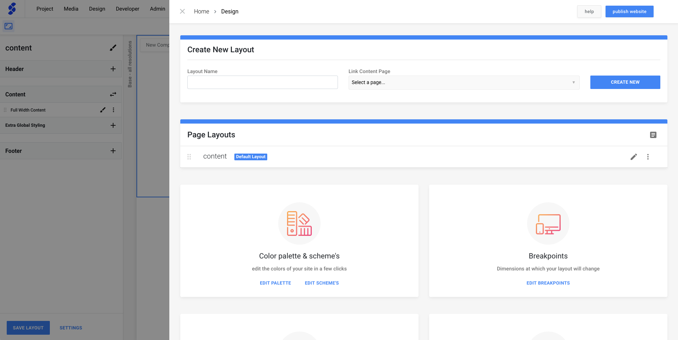678x340 pixels.
Task: Select the Footer section label
Action: tap(13, 151)
